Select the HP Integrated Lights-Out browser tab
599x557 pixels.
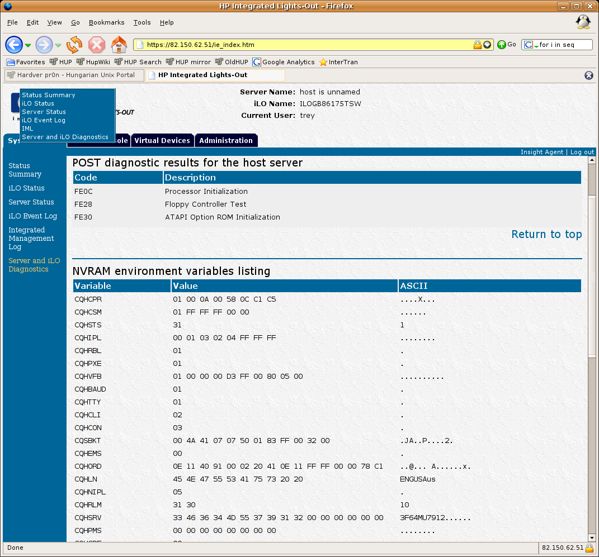coord(215,75)
